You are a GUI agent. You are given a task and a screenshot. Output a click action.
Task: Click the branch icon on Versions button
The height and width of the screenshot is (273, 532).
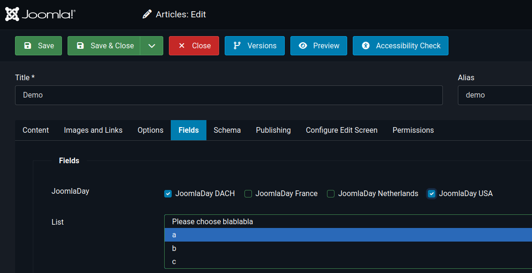(237, 46)
